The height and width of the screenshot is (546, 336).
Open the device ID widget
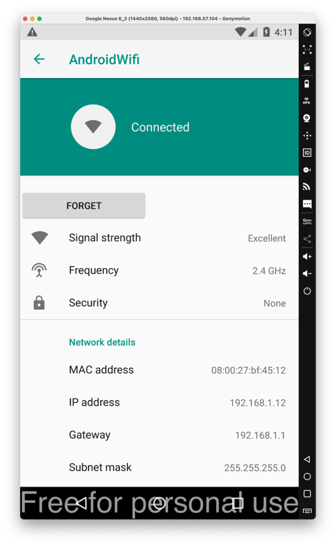click(307, 152)
